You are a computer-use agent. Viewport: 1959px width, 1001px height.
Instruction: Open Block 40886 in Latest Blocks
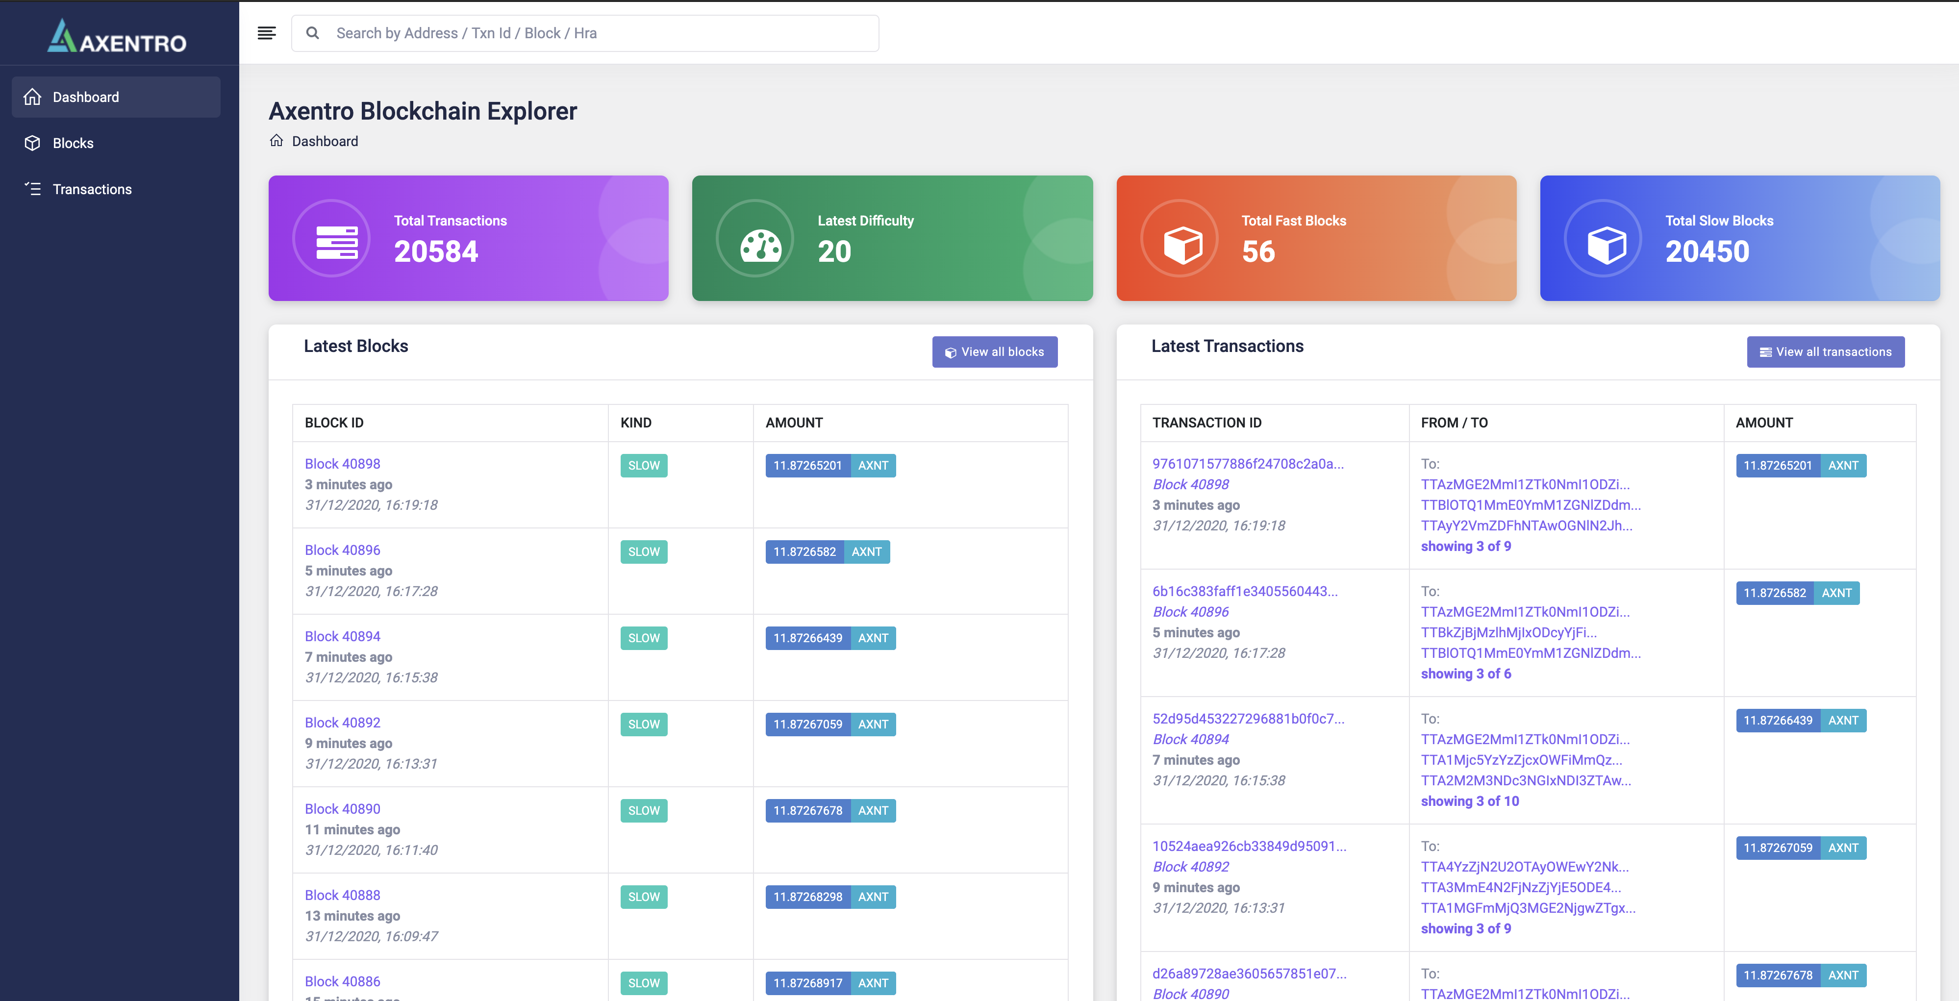pos(342,981)
